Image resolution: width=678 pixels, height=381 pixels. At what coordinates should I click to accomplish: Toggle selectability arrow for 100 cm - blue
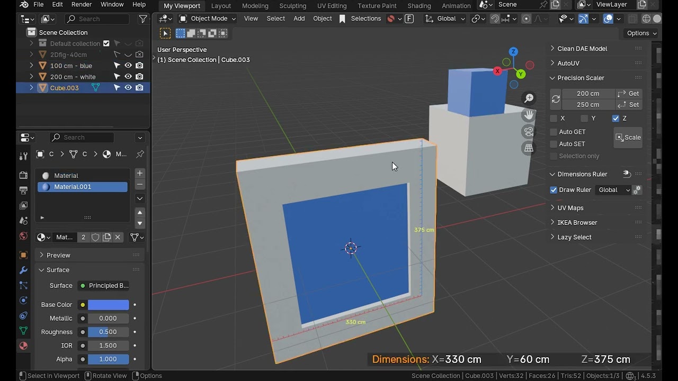(117, 66)
